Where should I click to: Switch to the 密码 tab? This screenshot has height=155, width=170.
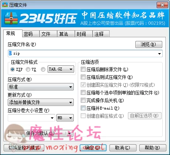pyautogui.click(x=31, y=34)
